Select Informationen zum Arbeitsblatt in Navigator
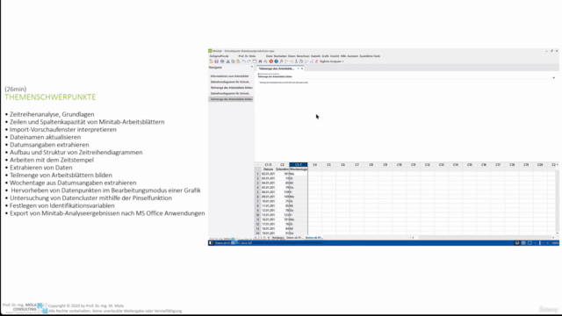This screenshot has width=562, height=316. tap(229, 76)
